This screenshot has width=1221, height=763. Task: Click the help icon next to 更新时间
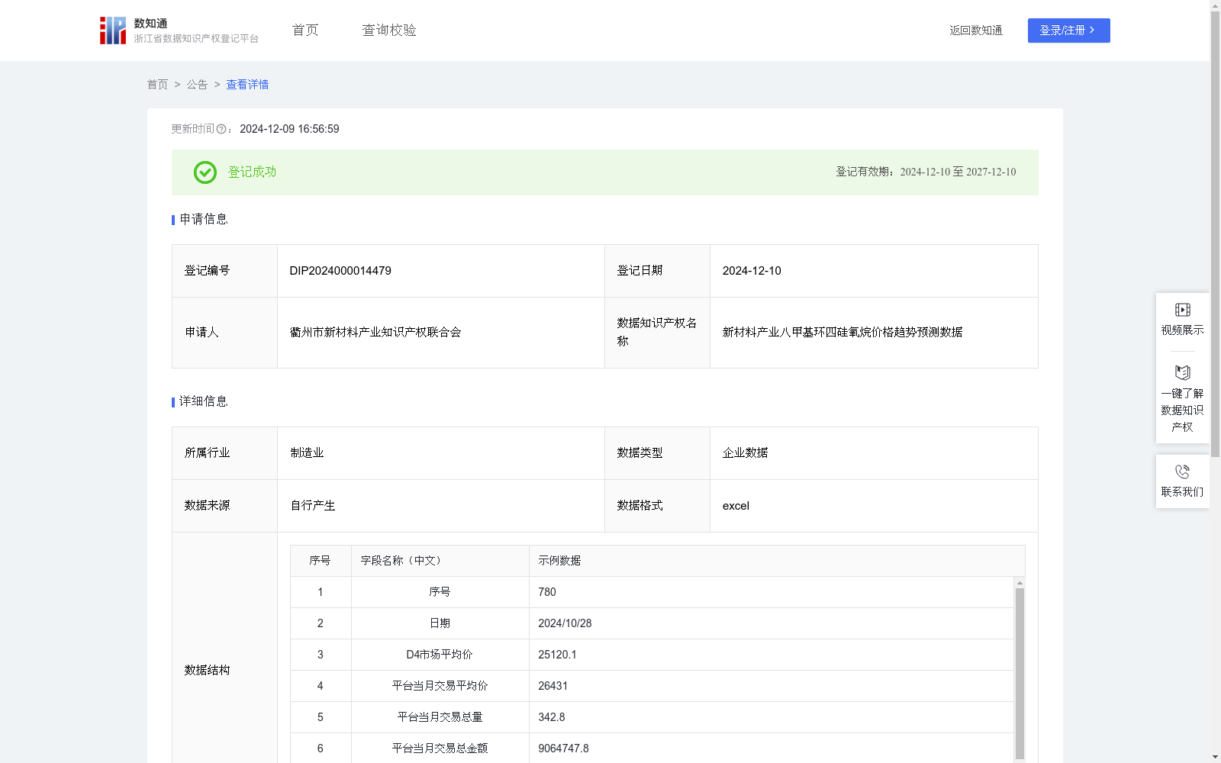click(221, 130)
